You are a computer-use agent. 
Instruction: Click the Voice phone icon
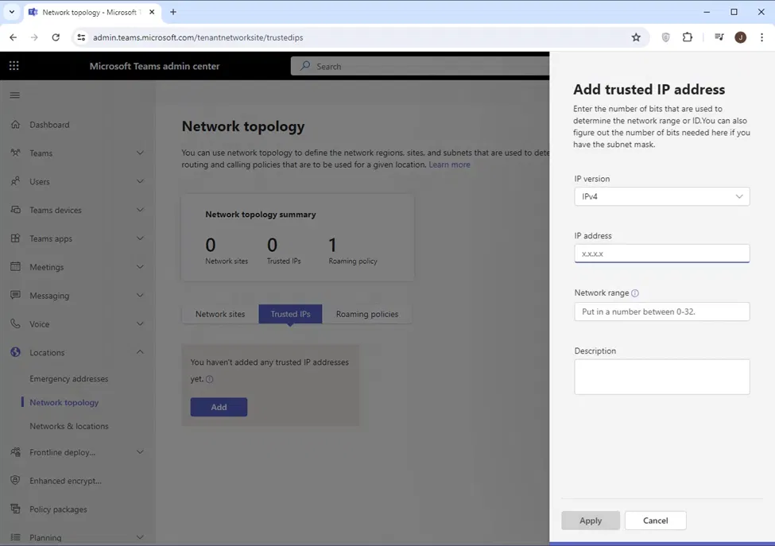15,324
